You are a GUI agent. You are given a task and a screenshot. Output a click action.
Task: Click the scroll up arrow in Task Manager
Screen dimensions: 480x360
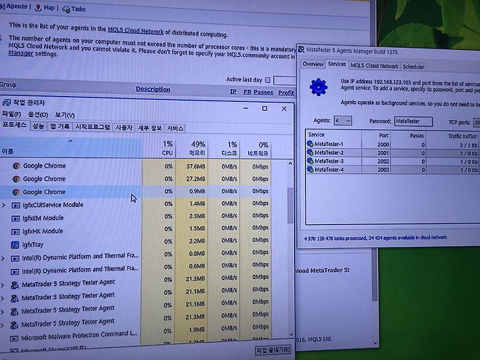(290, 163)
